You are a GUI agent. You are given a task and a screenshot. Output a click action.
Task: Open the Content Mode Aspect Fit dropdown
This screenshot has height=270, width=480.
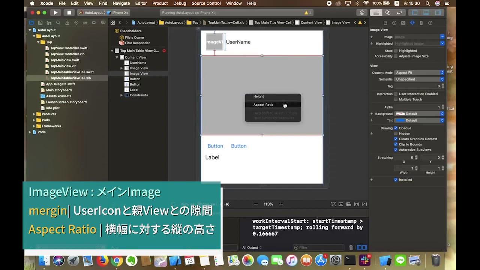coord(419,73)
